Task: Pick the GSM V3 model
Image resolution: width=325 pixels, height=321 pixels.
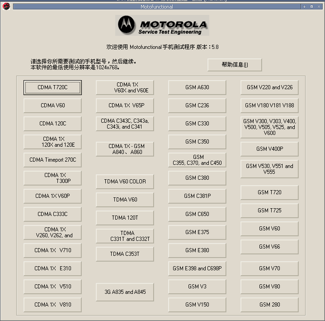Action: point(197,287)
